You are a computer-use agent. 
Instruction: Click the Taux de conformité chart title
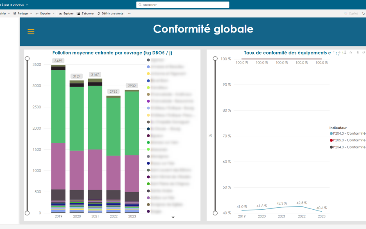click(287, 53)
